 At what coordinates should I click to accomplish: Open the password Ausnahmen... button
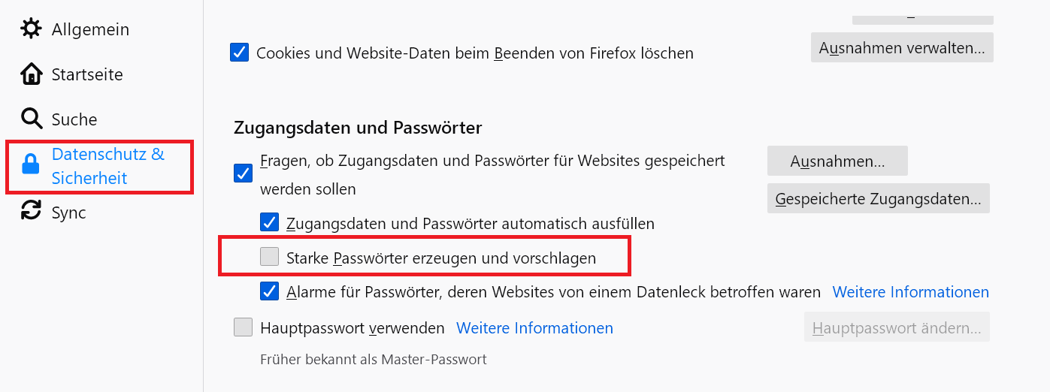coord(837,161)
